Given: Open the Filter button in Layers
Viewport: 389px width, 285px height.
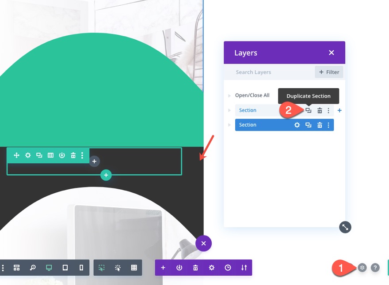Looking at the screenshot, I should pos(329,72).
